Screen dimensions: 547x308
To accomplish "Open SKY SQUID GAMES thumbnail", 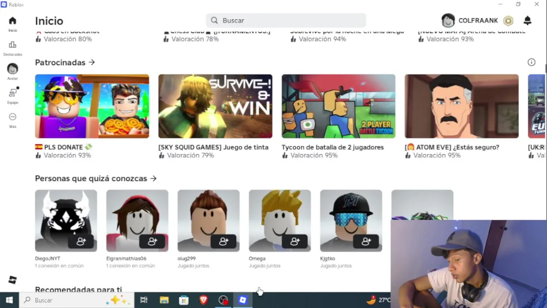I will pos(215,106).
